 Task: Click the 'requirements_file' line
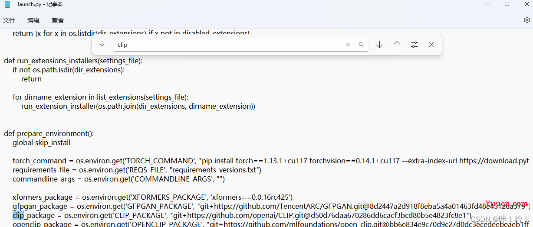pos(137,170)
